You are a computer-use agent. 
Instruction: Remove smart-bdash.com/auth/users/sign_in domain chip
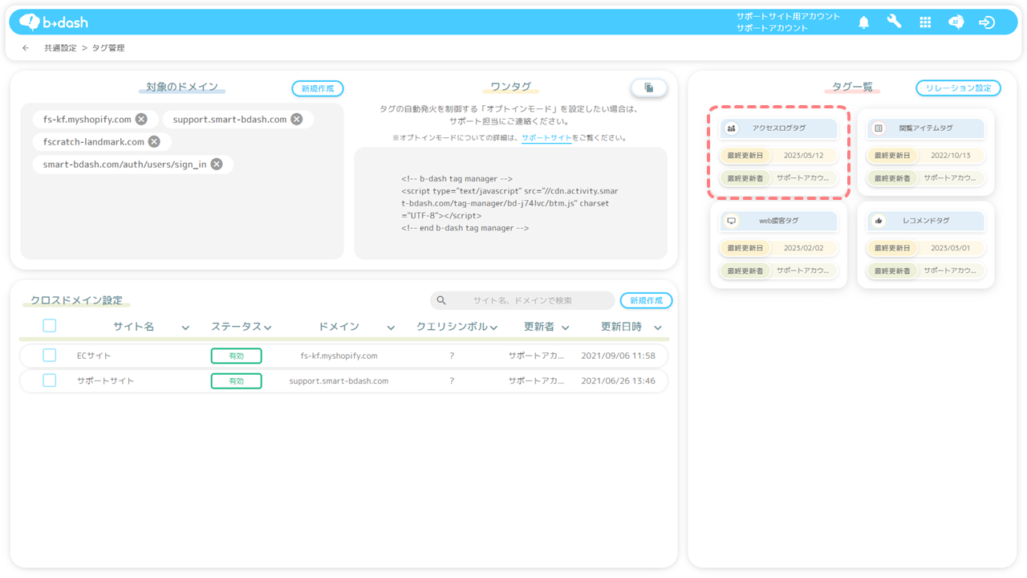coord(217,164)
